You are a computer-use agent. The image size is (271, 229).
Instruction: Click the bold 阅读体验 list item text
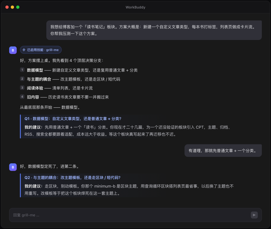tap(35, 88)
